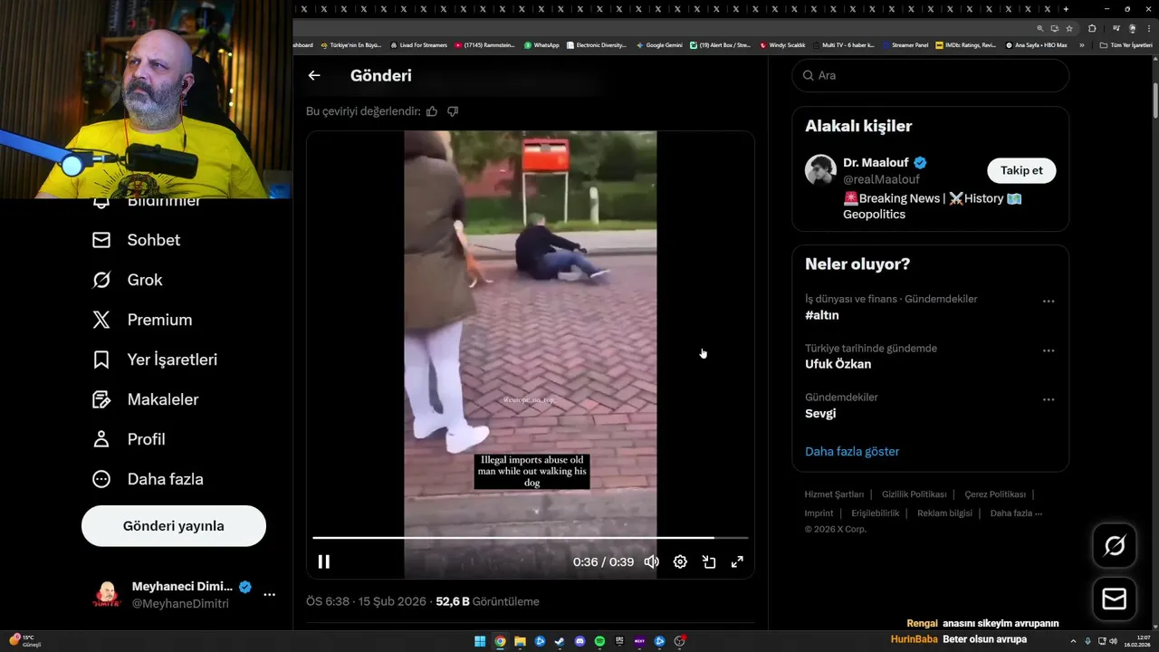The height and width of the screenshot is (652, 1159).
Task: Open the #altın trending topic
Action: (x=822, y=315)
